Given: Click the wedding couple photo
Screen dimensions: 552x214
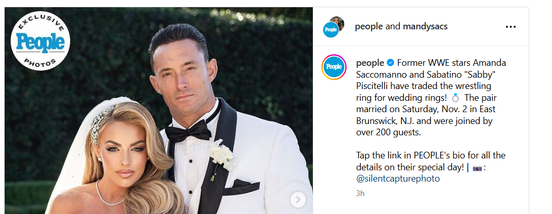Looking at the screenshot, I should coord(158,111).
